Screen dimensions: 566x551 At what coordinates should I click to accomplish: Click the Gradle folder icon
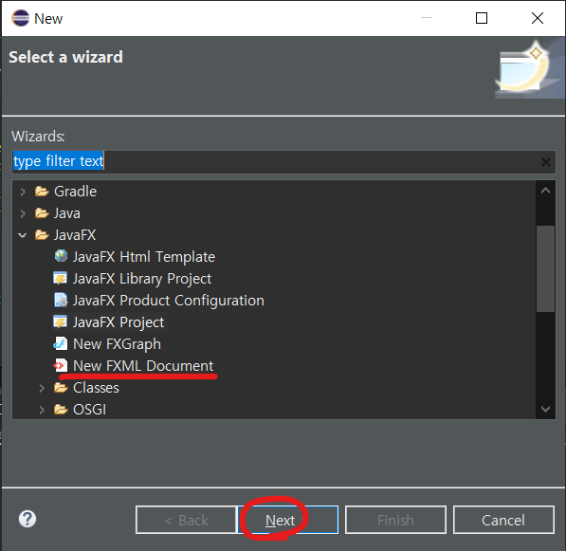point(42,191)
